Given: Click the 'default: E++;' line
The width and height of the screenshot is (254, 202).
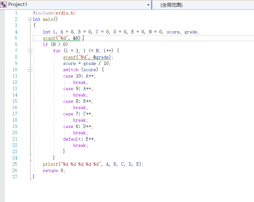Looking at the screenshot, I should [x=79, y=139].
